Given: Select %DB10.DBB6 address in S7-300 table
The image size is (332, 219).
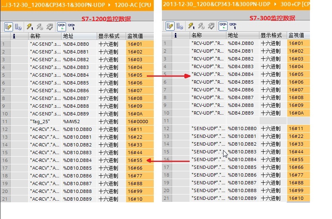Looking at the screenshot, I should (x=243, y=175).
